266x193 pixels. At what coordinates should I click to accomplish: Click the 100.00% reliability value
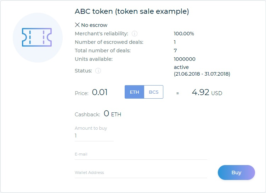click(x=184, y=34)
